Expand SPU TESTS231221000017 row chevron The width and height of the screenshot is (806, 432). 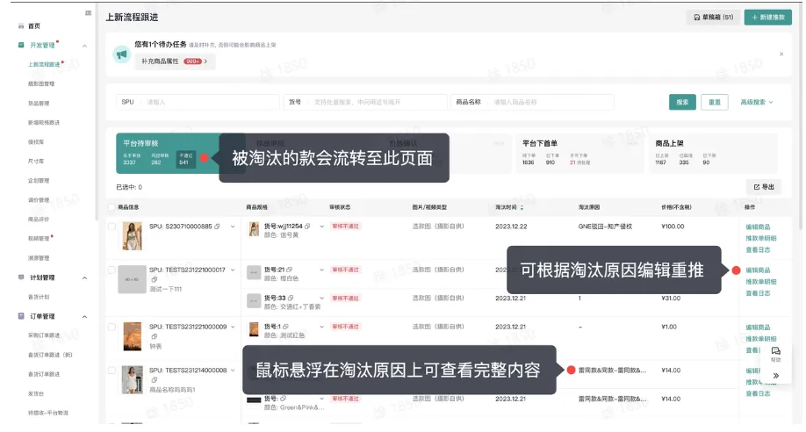[233, 270]
